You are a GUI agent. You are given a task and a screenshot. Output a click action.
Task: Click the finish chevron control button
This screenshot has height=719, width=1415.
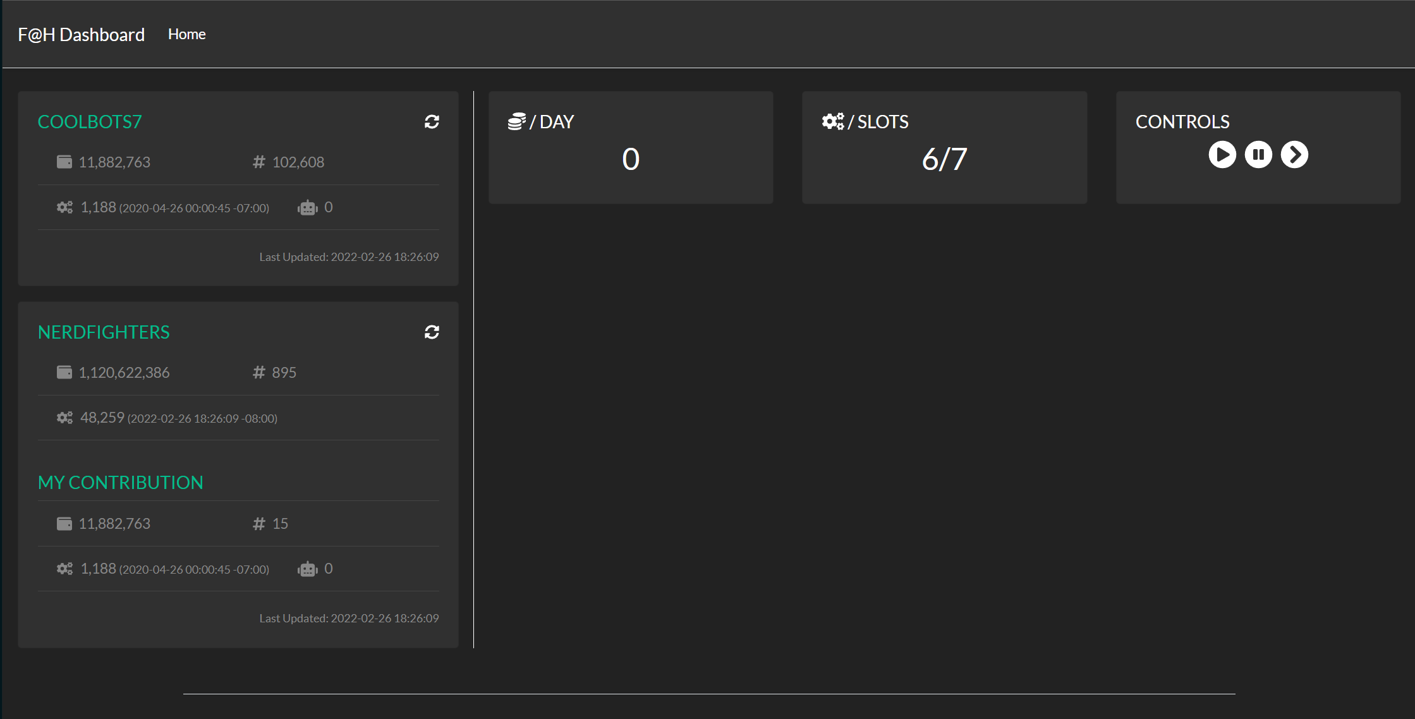(x=1294, y=155)
